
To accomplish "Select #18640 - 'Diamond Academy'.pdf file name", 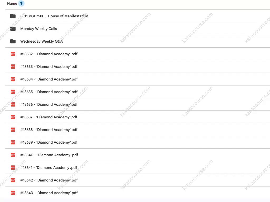I will tap(49, 155).
